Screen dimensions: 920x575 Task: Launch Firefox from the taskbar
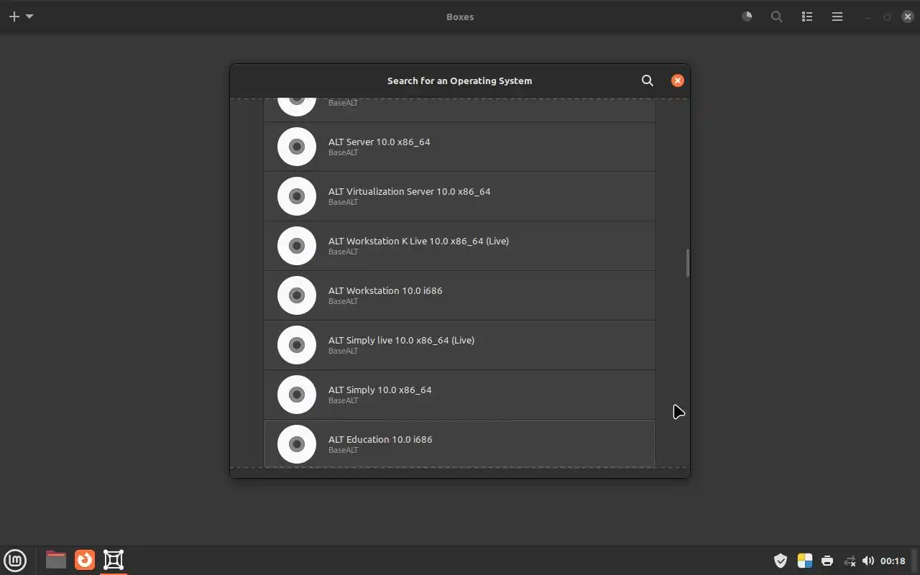85,559
